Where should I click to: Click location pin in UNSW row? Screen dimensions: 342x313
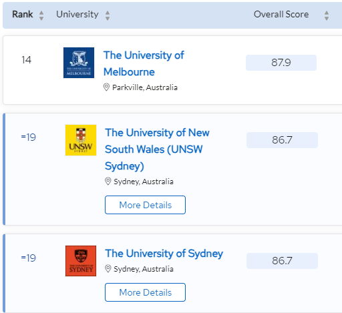pos(108,181)
